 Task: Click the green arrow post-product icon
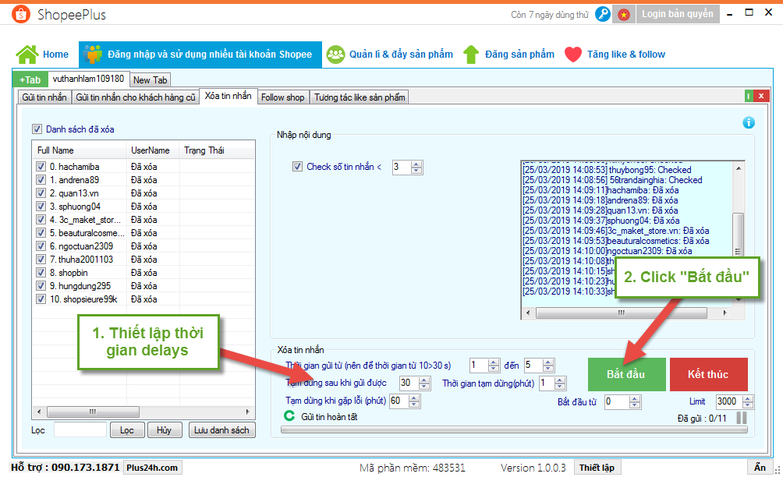tap(471, 55)
